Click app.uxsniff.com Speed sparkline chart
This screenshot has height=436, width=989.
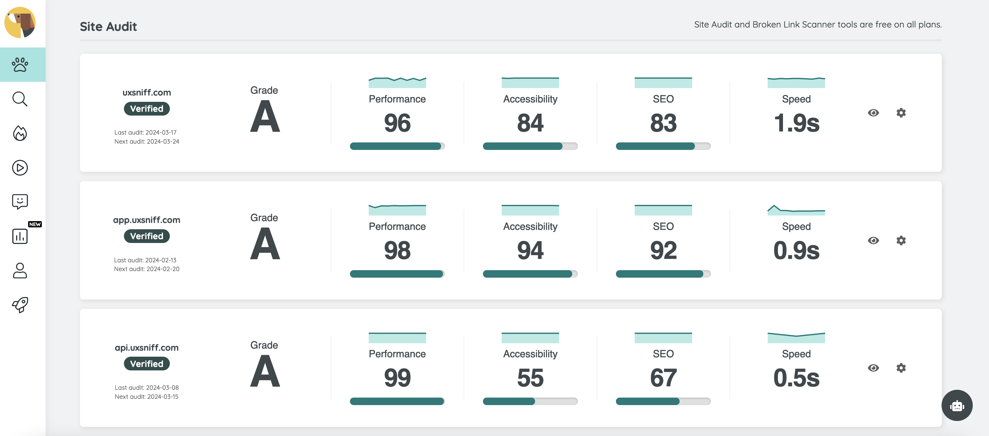pyautogui.click(x=796, y=210)
